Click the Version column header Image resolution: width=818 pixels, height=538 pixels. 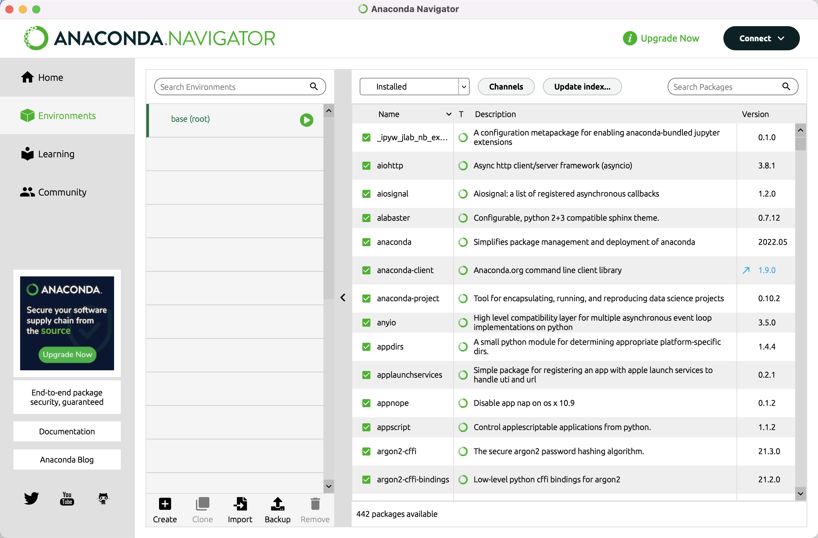(x=755, y=114)
